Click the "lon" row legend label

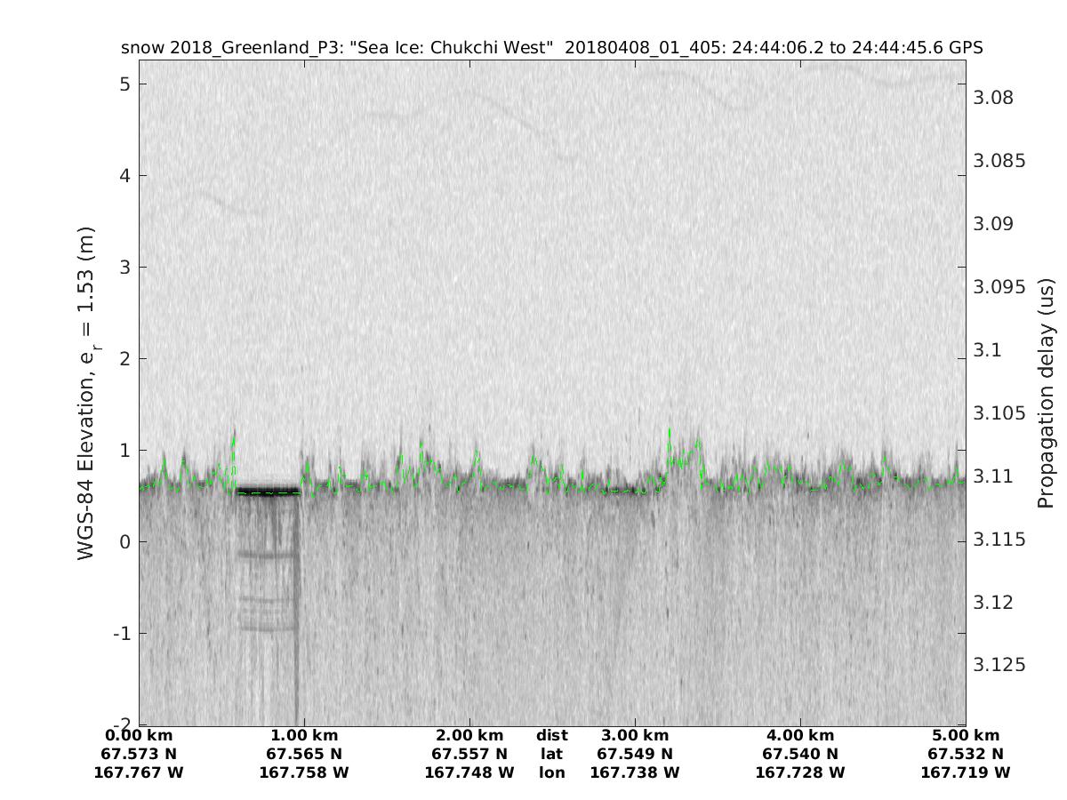pos(551,773)
